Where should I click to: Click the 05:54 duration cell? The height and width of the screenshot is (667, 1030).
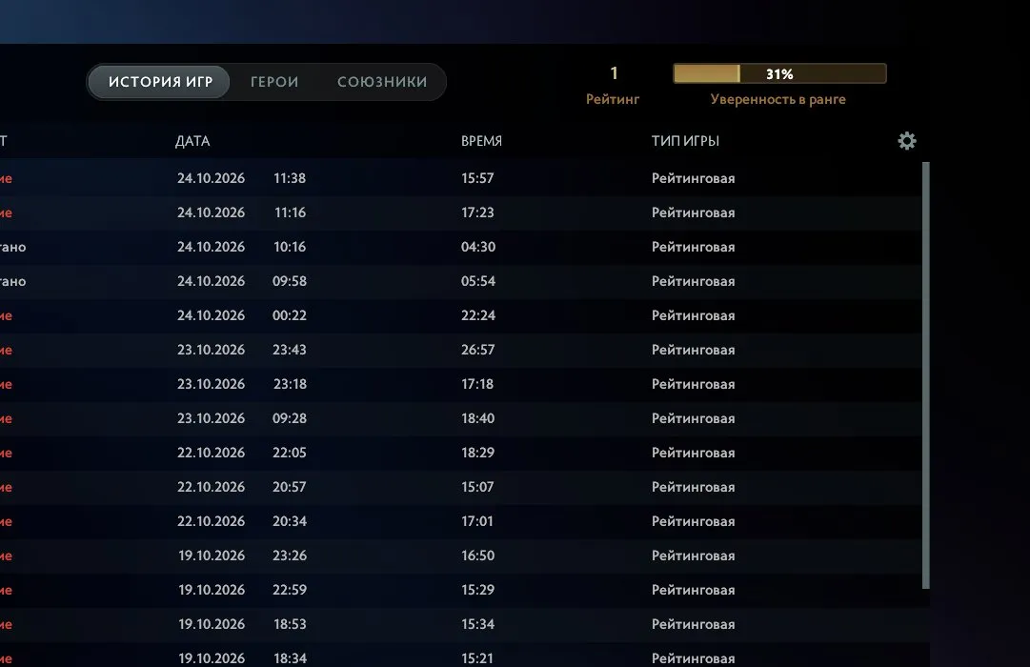click(x=478, y=280)
